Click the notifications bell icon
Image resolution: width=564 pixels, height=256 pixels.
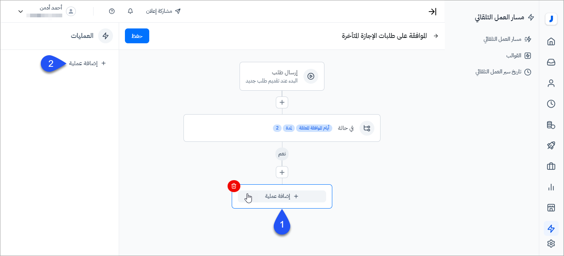pyautogui.click(x=131, y=11)
